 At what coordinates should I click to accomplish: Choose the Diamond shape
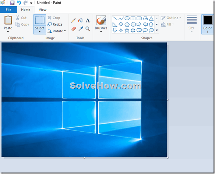click(x=121, y=24)
